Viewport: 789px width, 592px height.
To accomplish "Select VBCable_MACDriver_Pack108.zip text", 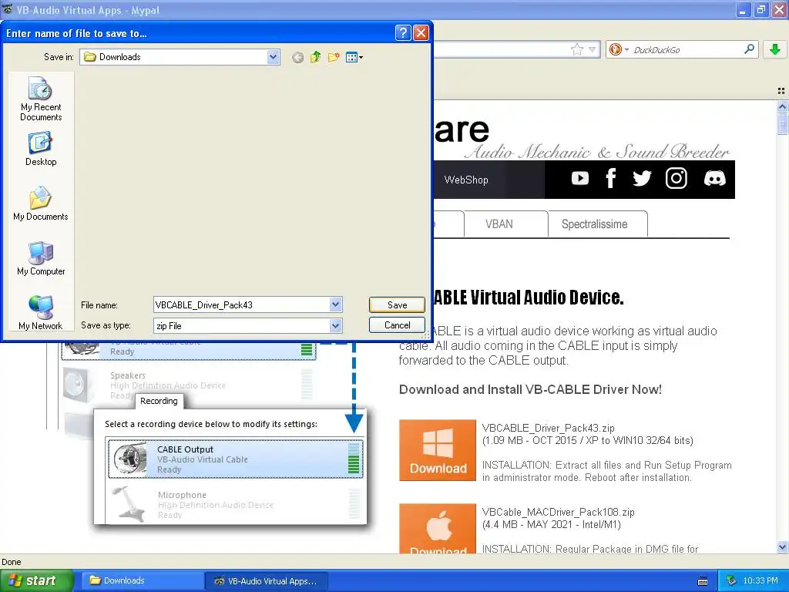I will 558,512.
